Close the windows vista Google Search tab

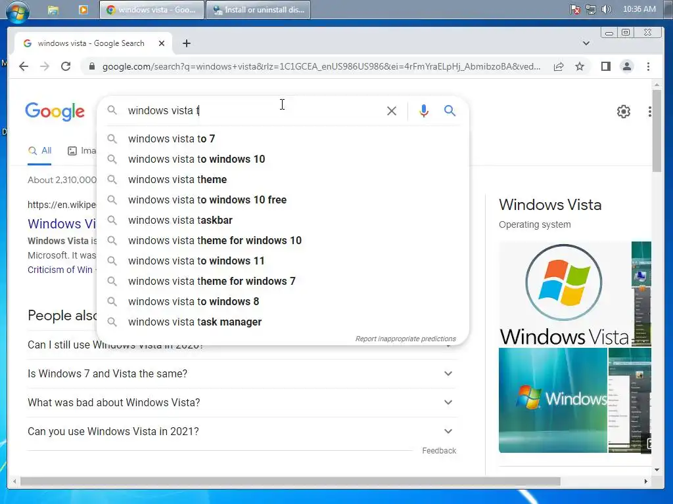162,43
